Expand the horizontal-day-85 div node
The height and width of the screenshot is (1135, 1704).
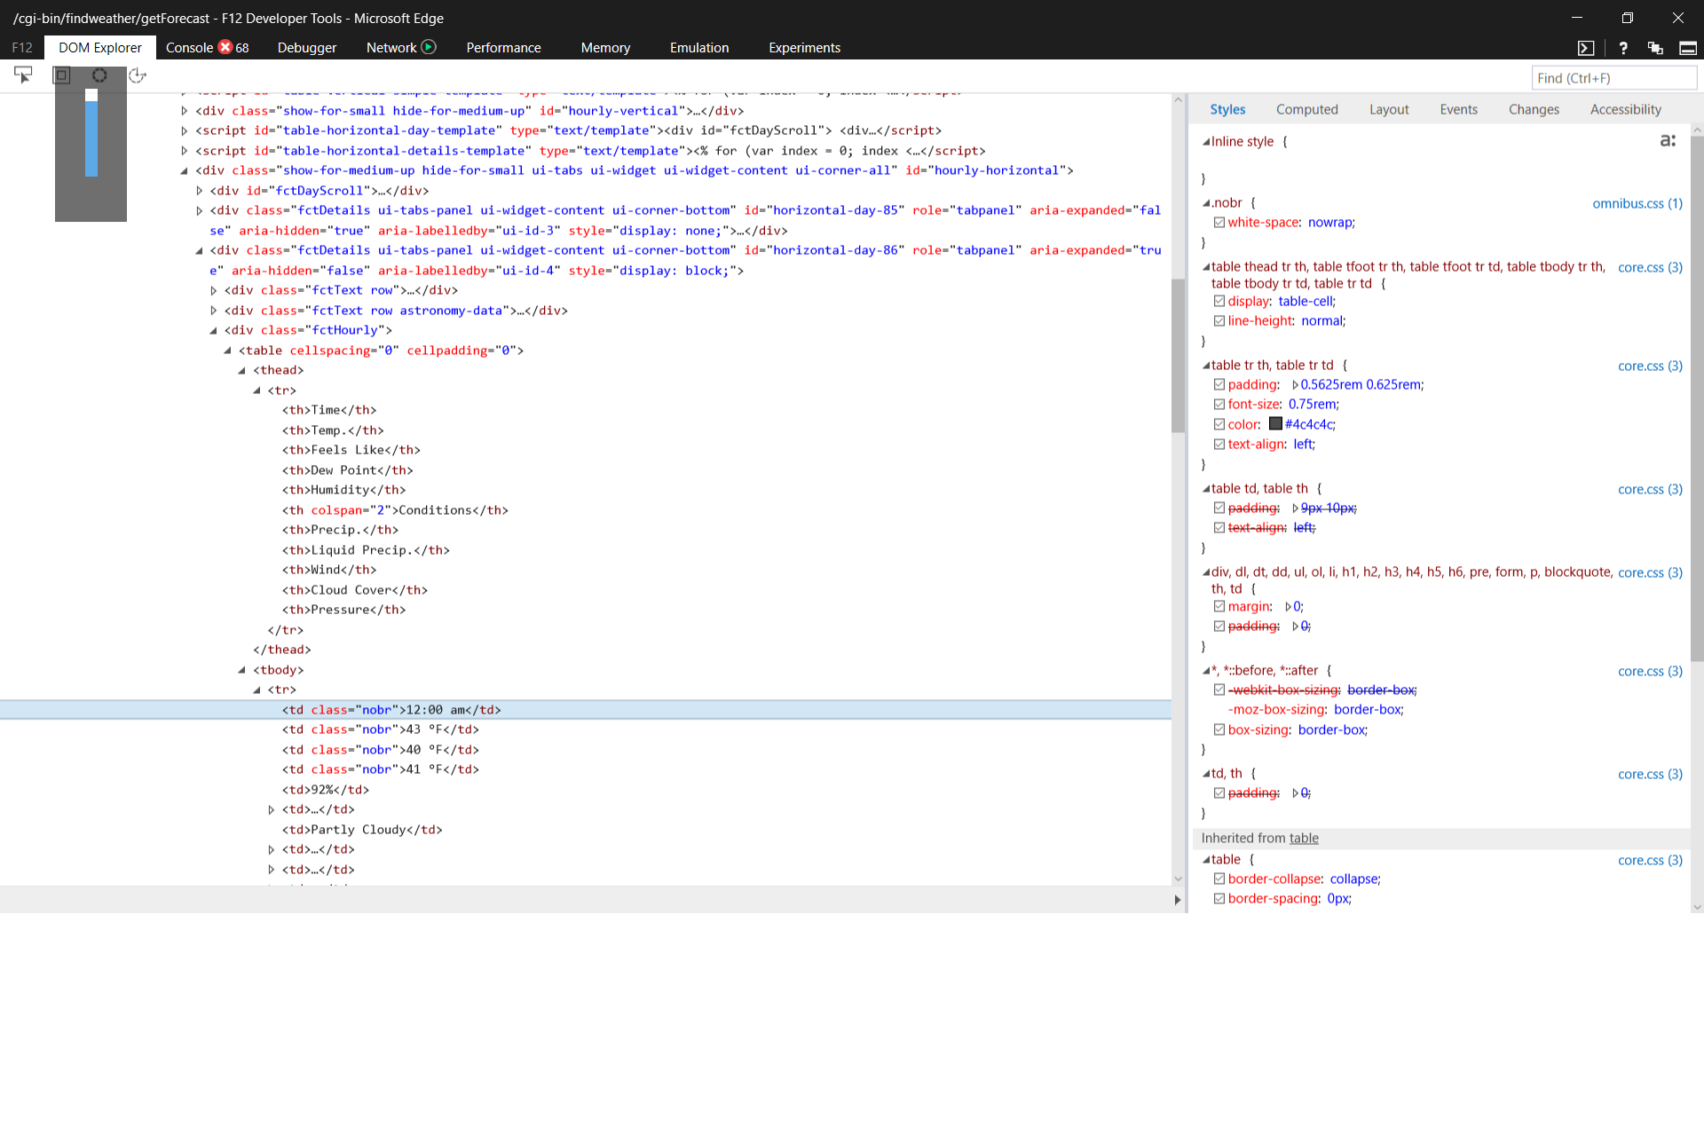pyautogui.click(x=199, y=210)
